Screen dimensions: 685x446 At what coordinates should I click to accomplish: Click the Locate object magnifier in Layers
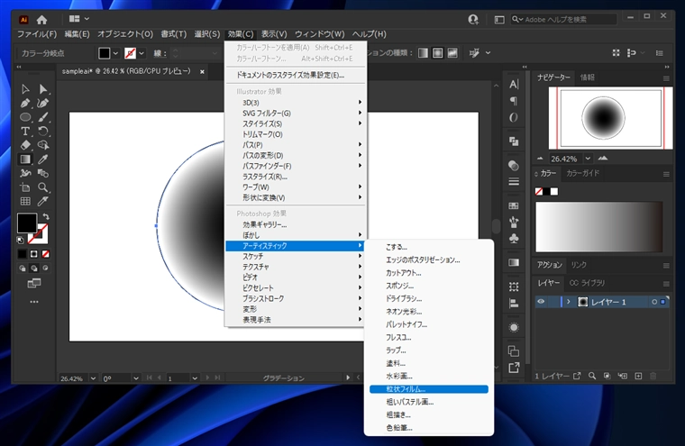click(592, 376)
